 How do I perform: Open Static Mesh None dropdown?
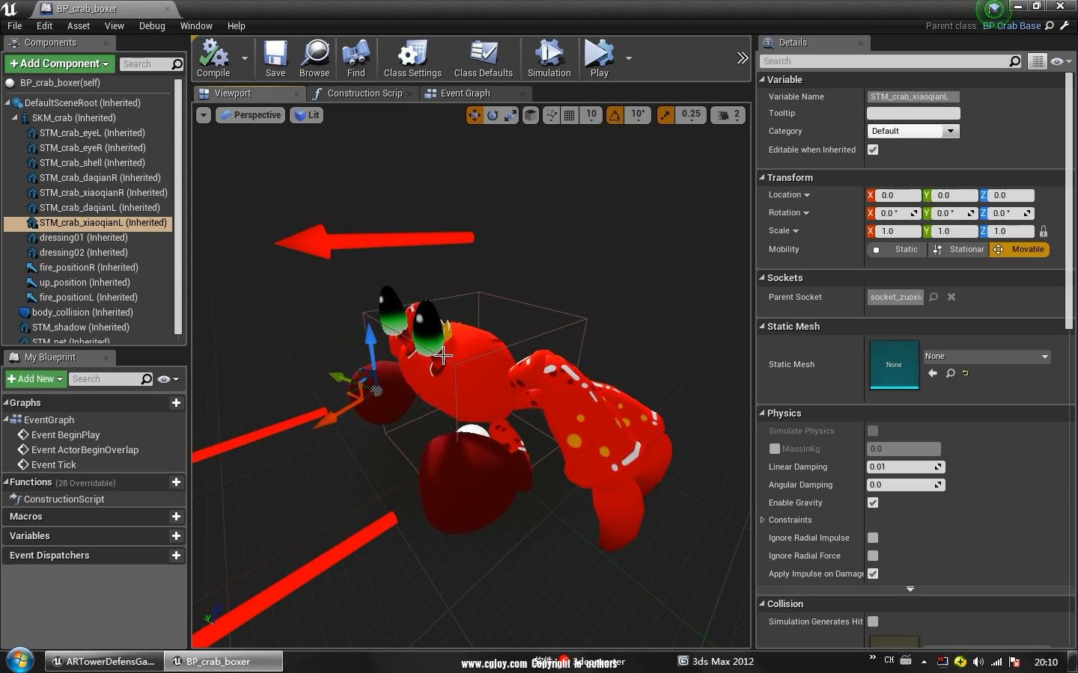(x=987, y=357)
